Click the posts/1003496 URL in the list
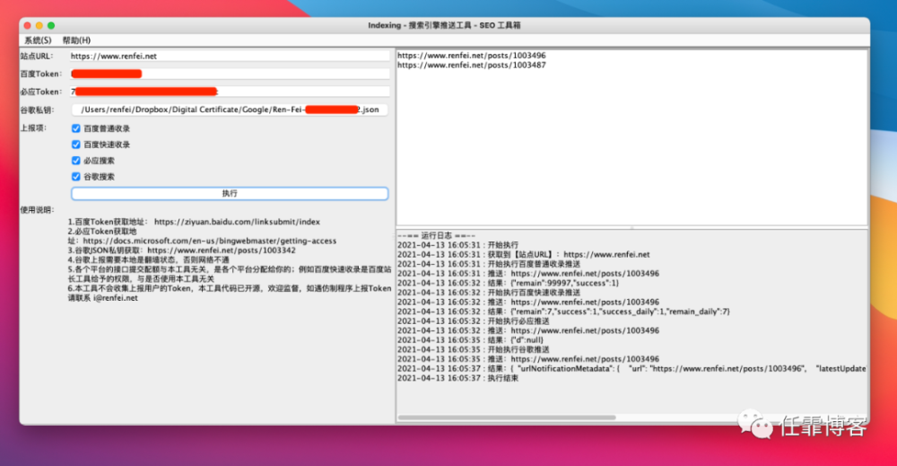The height and width of the screenshot is (466, 897). [472, 56]
